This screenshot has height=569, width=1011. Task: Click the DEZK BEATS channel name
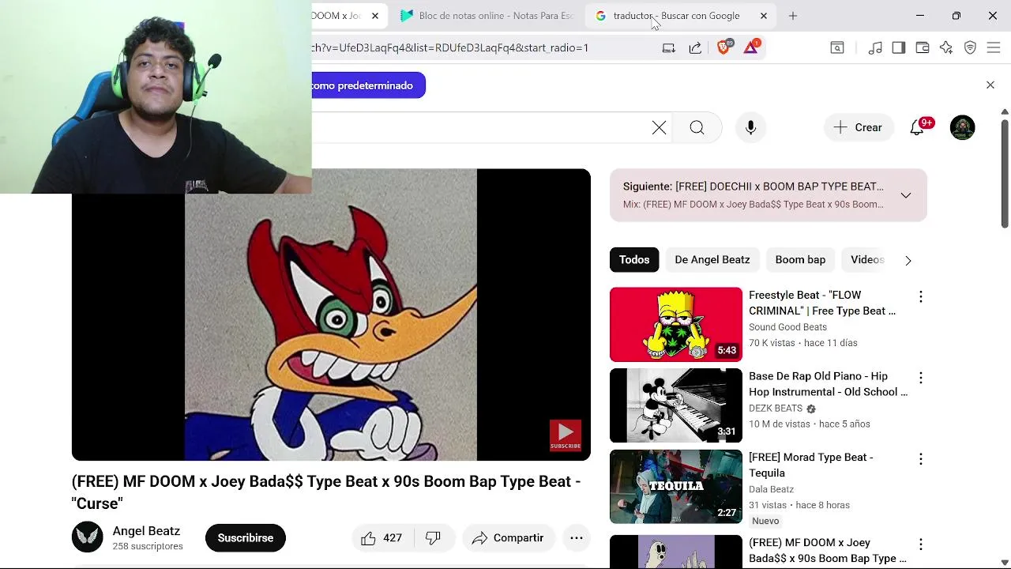point(776,409)
